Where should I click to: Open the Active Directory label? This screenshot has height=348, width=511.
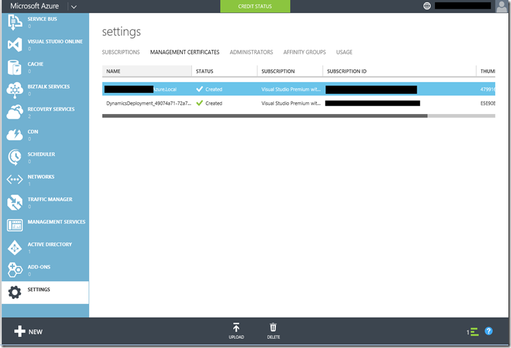50,244
